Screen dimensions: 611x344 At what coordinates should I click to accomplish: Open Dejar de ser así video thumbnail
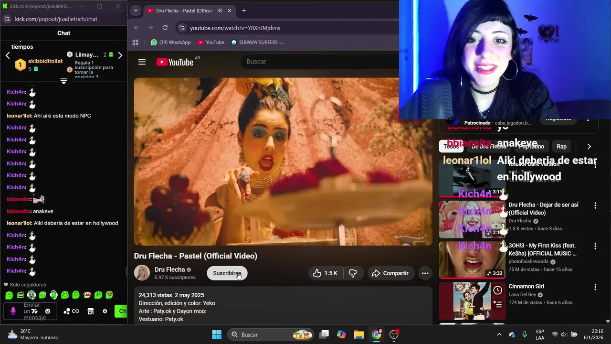pyautogui.click(x=472, y=219)
